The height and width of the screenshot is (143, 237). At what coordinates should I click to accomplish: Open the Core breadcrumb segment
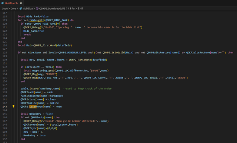tap(13, 8)
